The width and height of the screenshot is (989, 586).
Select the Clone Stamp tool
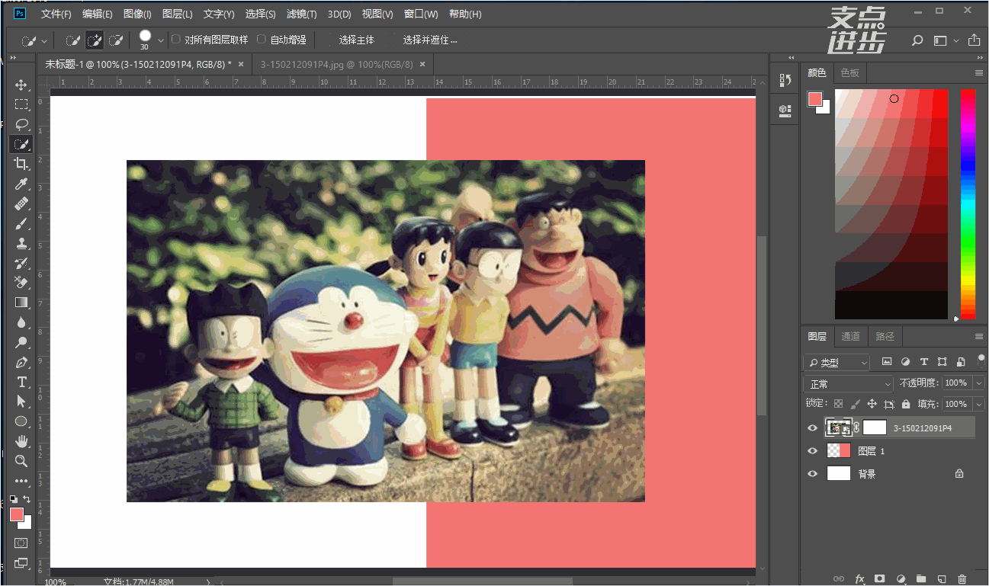click(21, 243)
